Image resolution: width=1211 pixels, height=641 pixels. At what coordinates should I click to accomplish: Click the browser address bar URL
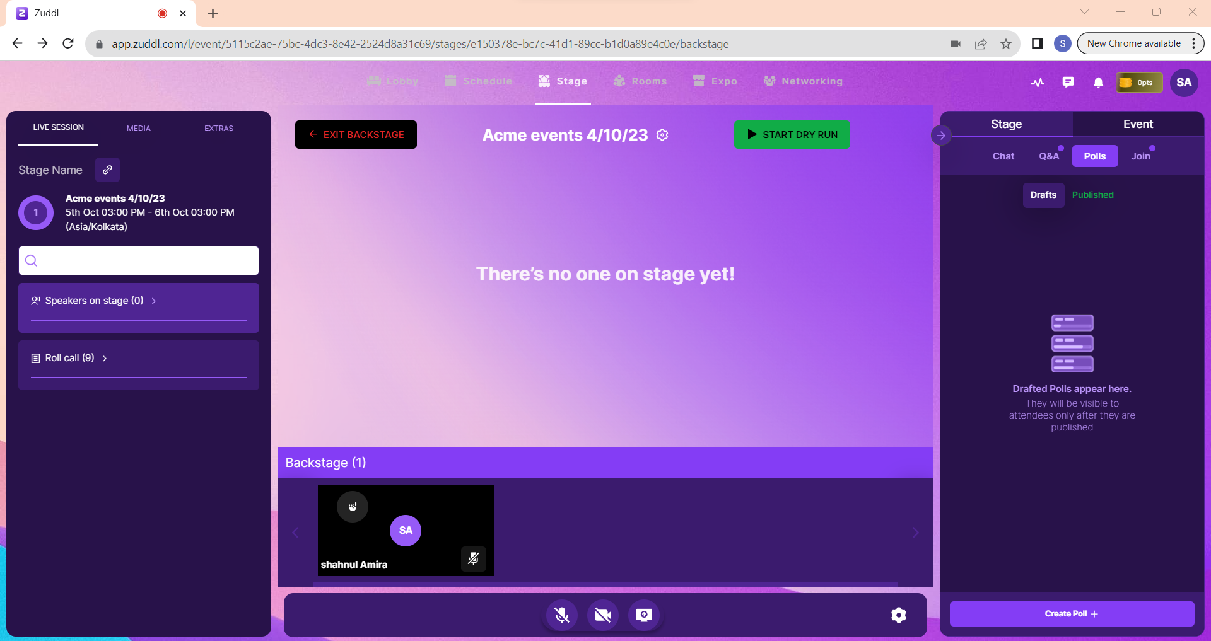coord(420,44)
